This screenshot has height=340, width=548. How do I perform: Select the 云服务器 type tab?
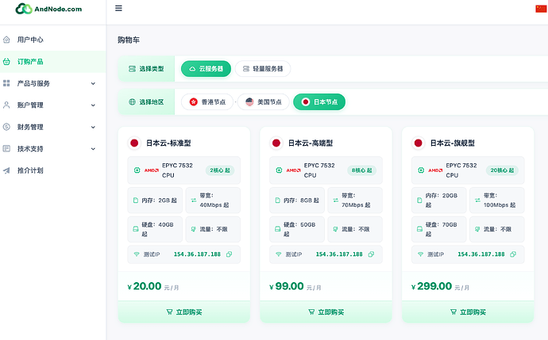coord(206,69)
